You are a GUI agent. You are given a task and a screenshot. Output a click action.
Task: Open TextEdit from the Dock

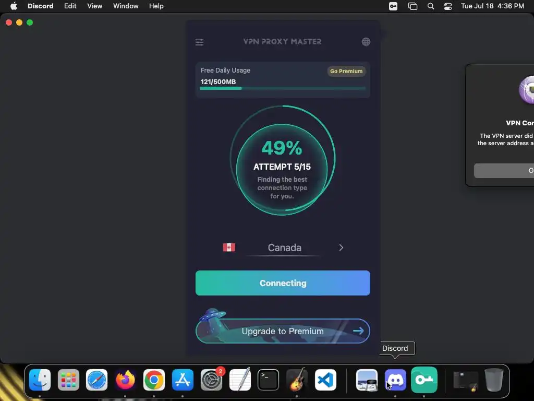[240, 380]
